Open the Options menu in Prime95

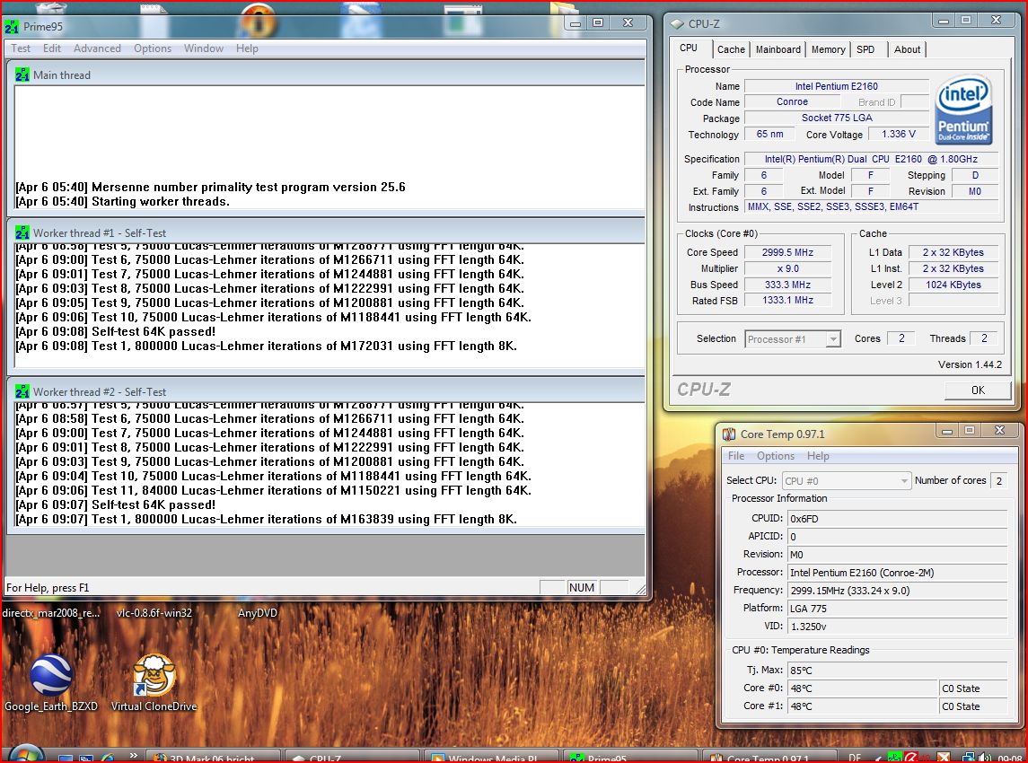[x=152, y=48]
